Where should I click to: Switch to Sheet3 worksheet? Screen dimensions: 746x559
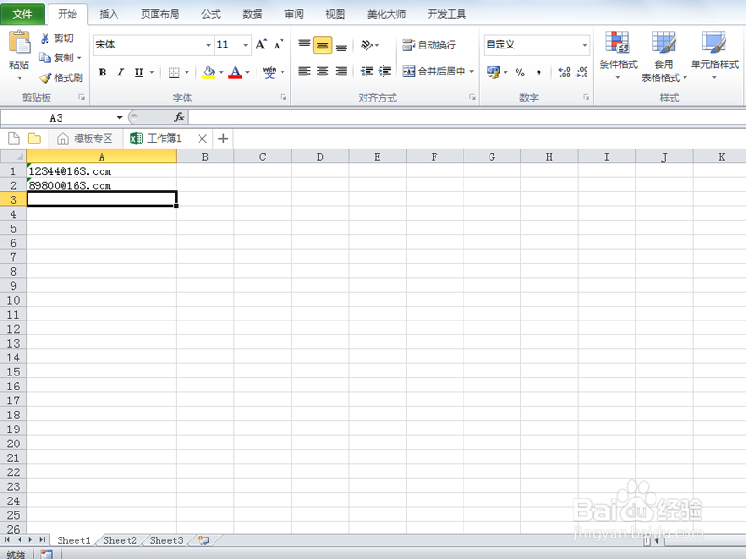point(166,540)
